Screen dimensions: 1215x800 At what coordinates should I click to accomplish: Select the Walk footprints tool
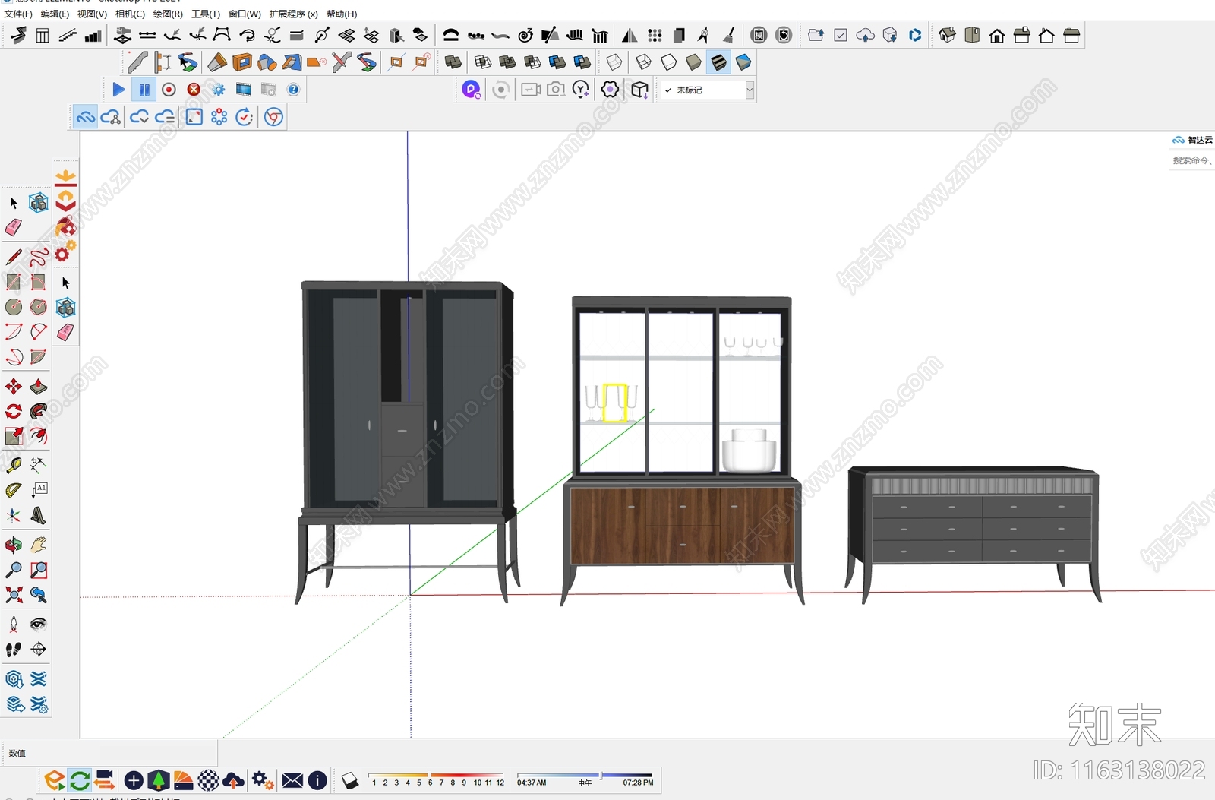tap(13, 650)
